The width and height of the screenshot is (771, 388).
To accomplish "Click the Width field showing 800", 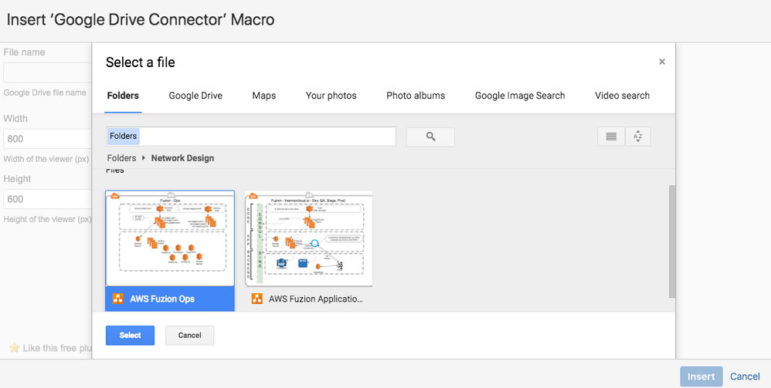I will pyautogui.click(x=48, y=139).
